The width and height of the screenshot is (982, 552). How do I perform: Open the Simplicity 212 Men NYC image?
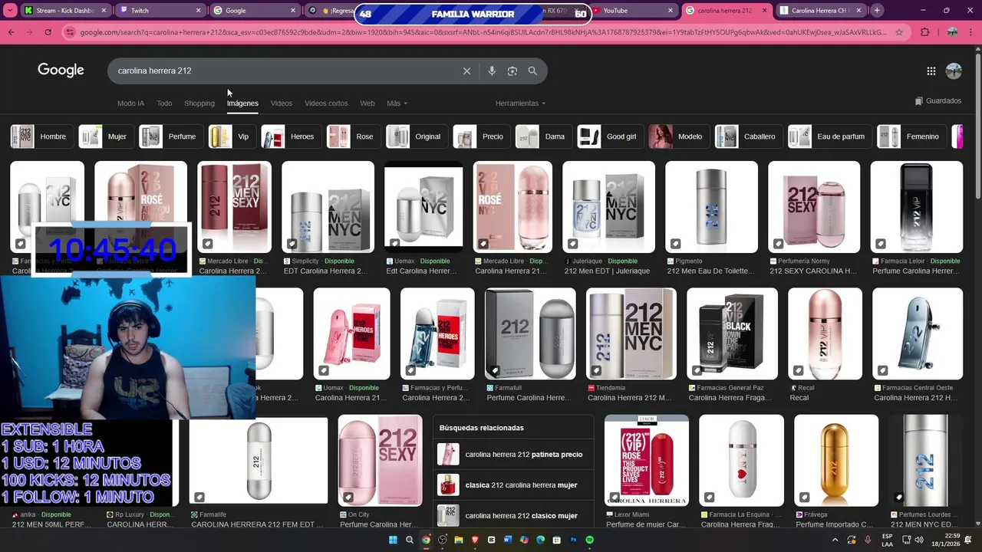coord(328,207)
